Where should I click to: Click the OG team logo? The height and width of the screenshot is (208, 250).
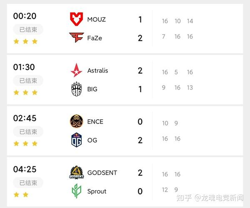77,140
